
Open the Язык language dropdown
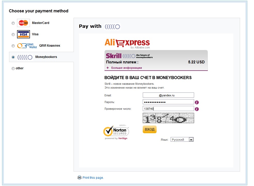tap(182, 140)
